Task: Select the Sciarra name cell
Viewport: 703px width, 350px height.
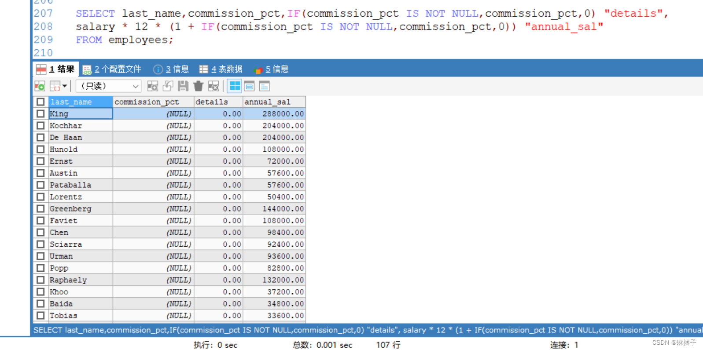Action: click(81, 244)
